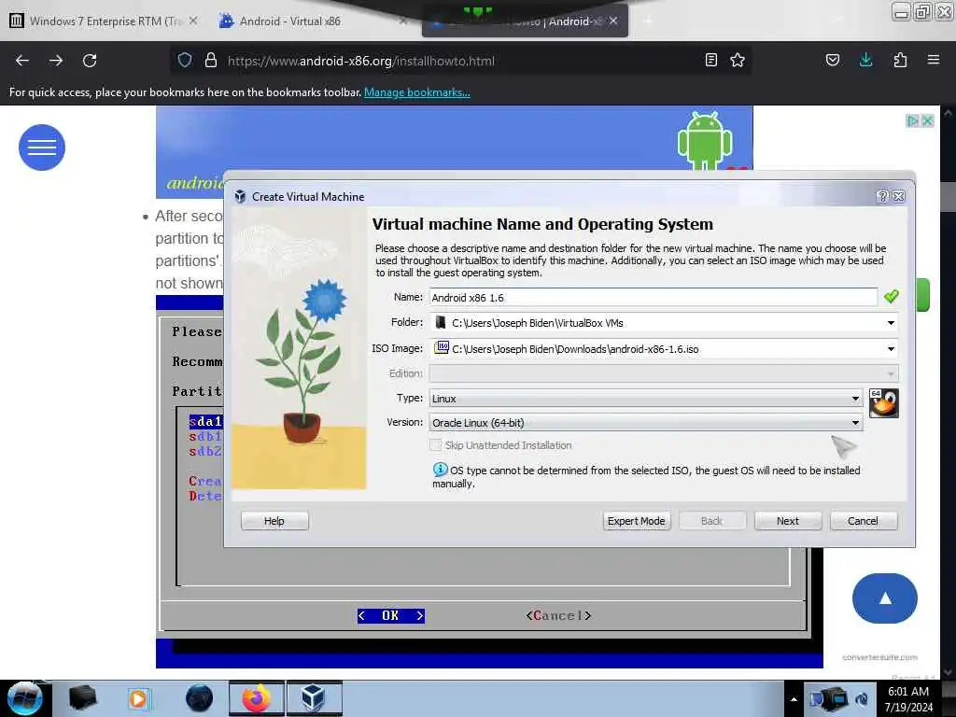Open the Pocket save icon
The height and width of the screenshot is (717, 956).
[x=832, y=60]
